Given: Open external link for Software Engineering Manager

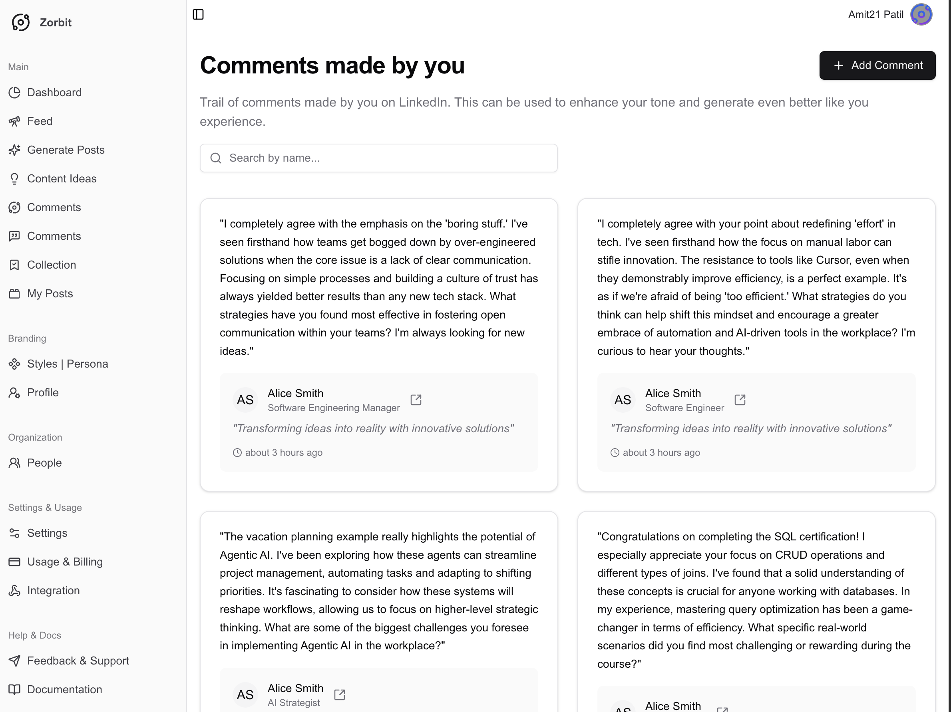Looking at the screenshot, I should pos(416,400).
